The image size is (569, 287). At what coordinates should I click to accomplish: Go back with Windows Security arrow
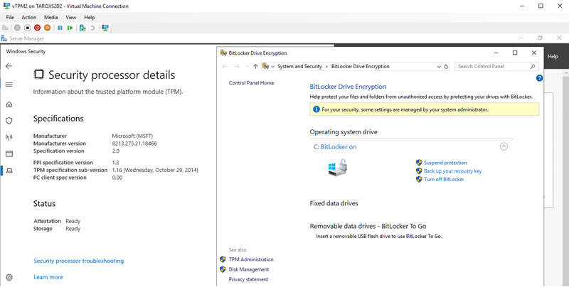[x=9, y=66]
